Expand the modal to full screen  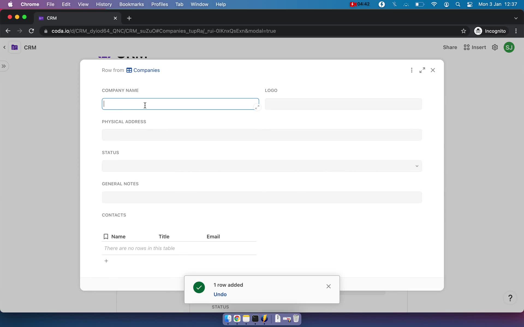tap(422, 70)
